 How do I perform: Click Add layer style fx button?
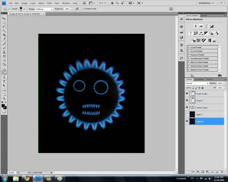[x=198, y=172]
